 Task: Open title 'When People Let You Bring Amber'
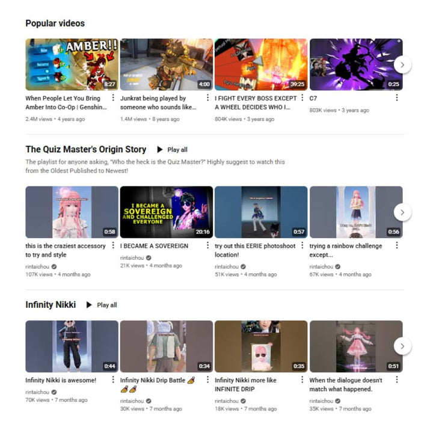pos(66,103)
